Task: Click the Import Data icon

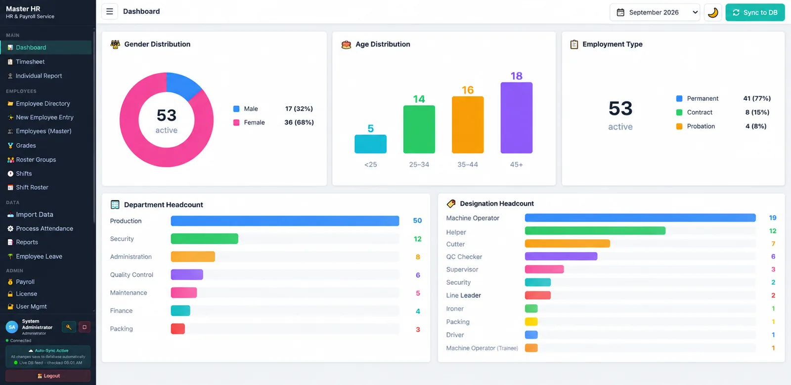Action: click(10, 215)
